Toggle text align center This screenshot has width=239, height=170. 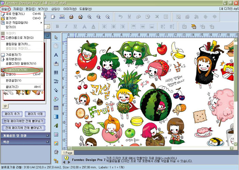tap(114, 27)
